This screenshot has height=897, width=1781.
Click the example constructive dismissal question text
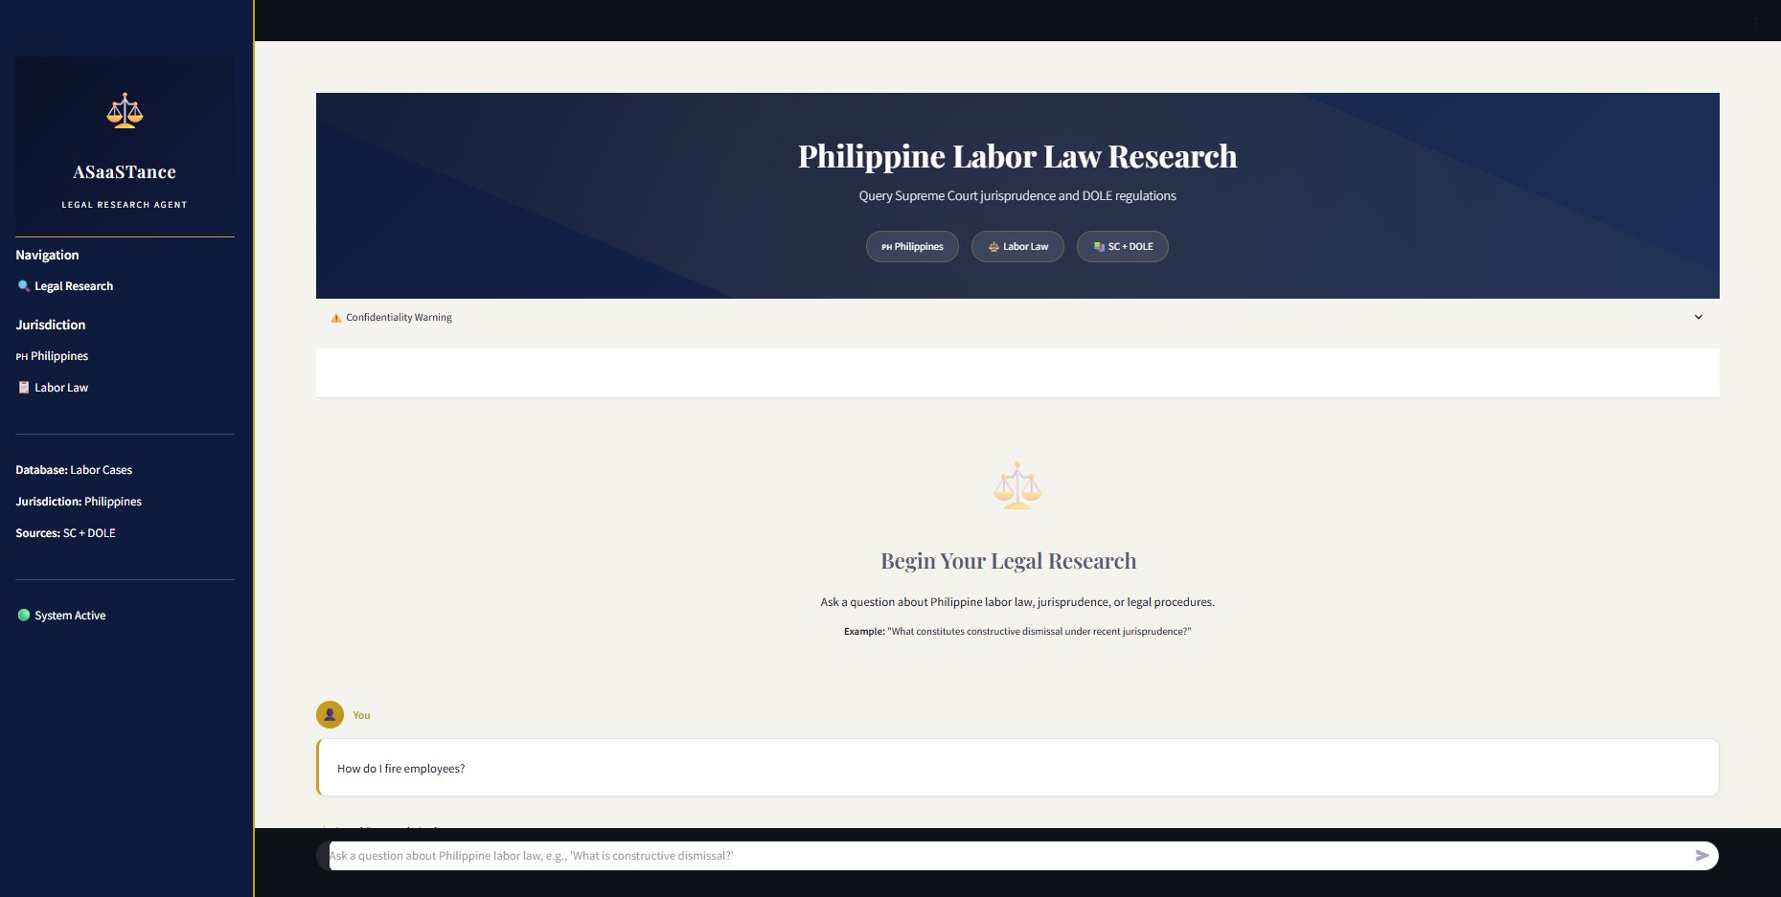tap(1017, 632)
